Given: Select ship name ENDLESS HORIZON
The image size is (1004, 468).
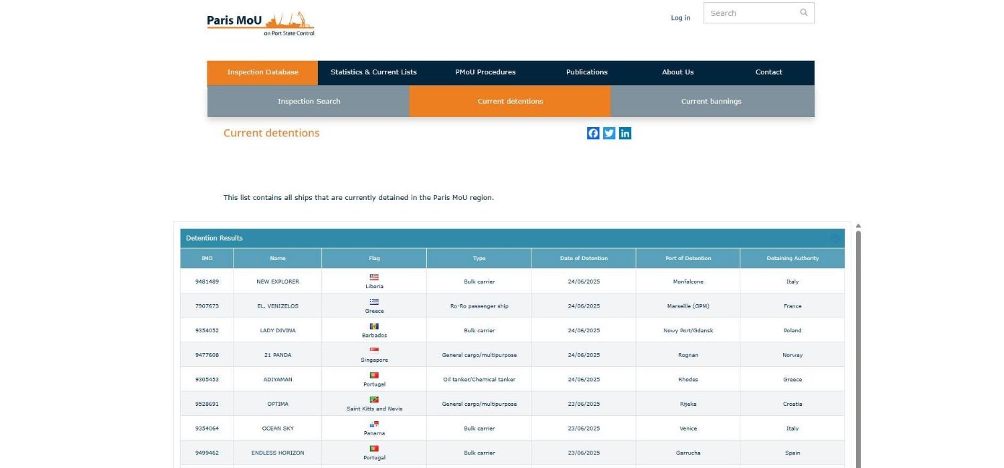Looking at the screenshot, I should [x=278, y=453].
